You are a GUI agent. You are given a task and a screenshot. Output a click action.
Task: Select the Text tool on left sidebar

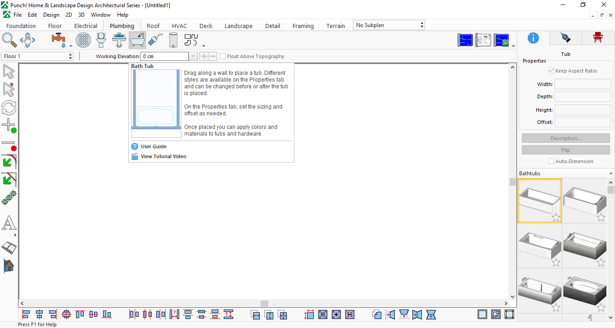(9, 223)
